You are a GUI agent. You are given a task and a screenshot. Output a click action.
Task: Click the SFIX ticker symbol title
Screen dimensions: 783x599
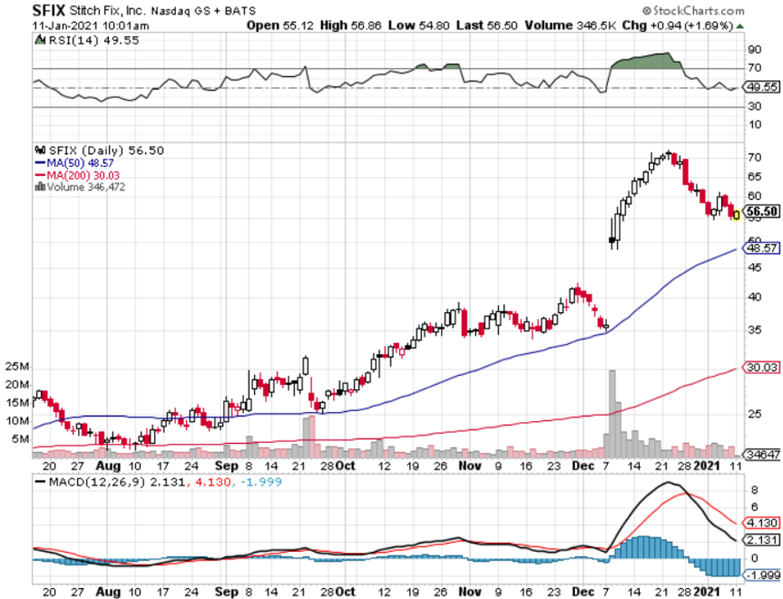(49, 10)
